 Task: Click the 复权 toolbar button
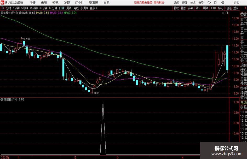coord(176,8)
